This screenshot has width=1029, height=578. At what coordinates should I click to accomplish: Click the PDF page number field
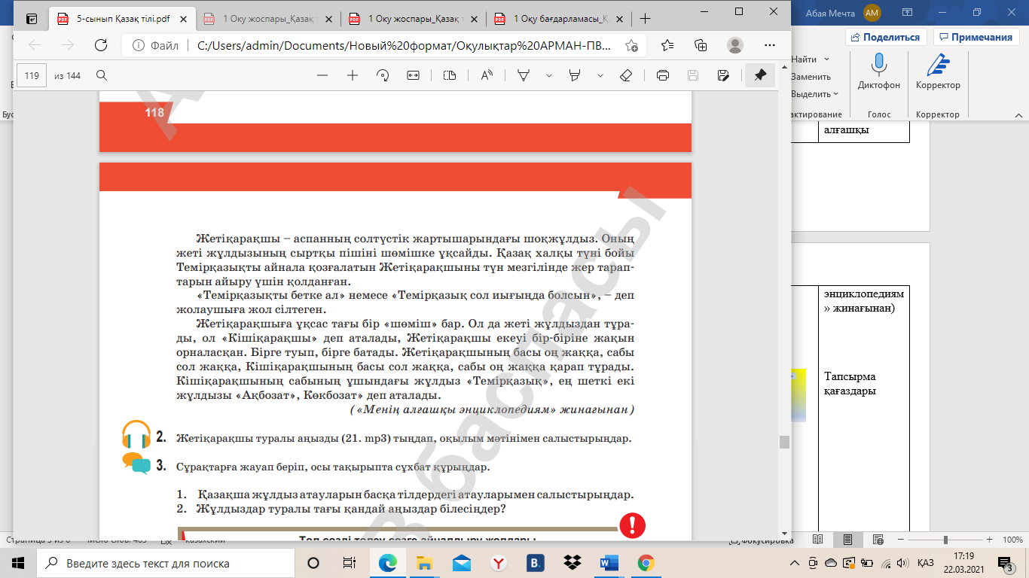32,75
